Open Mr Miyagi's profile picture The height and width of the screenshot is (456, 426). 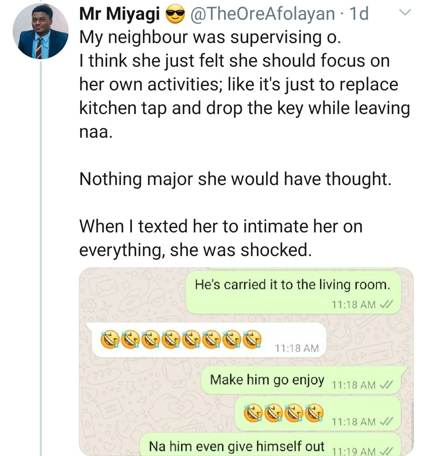40,32
